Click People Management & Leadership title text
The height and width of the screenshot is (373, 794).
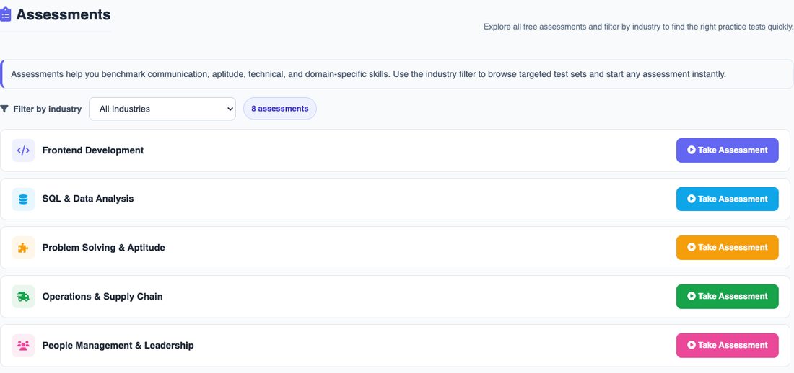[118, 345]
